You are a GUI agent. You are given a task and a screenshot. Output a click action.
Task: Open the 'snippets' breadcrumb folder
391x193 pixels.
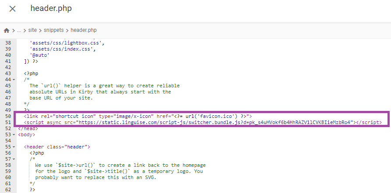click(x=53, y=30)
